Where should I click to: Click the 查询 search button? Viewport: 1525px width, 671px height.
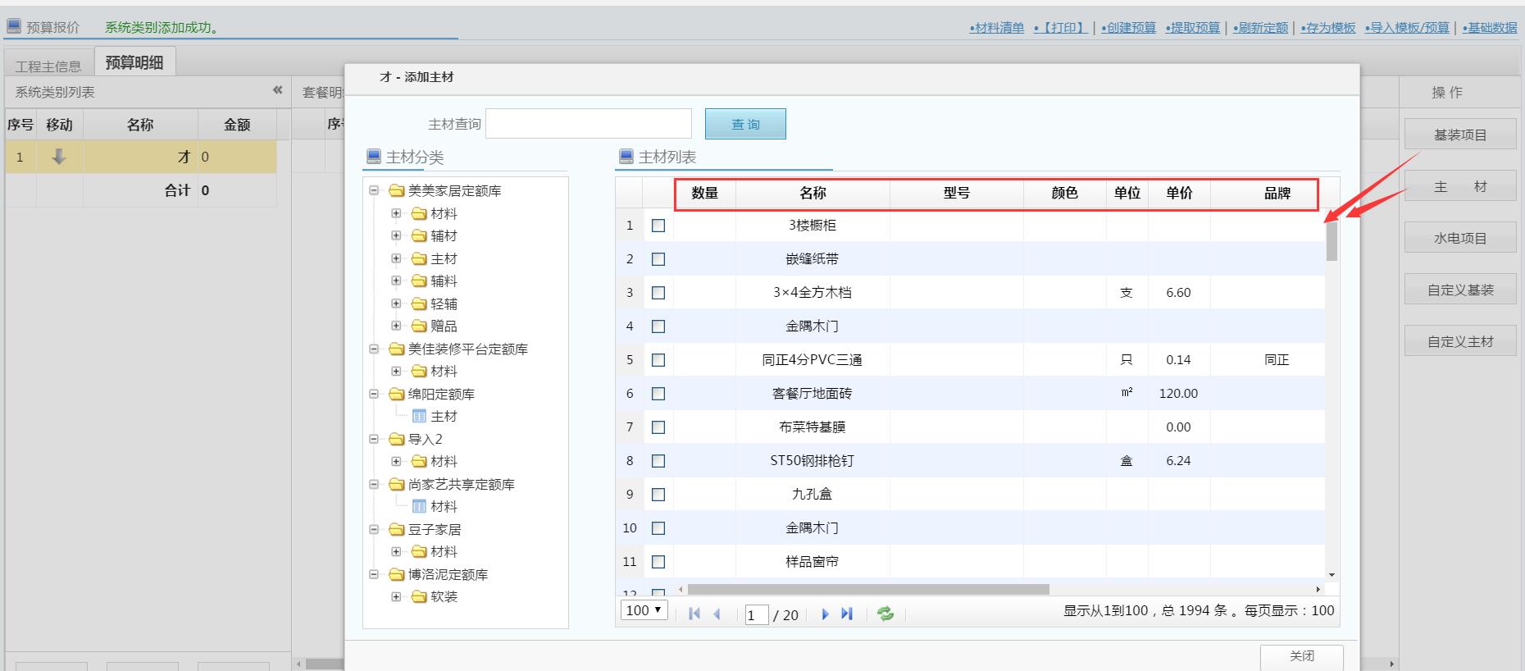pyautogui.click(x=745, y=124)
